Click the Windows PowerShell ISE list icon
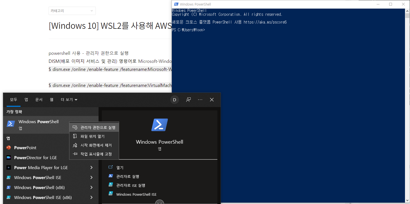Viewport: 410px width, 204px height. point(9,177)
